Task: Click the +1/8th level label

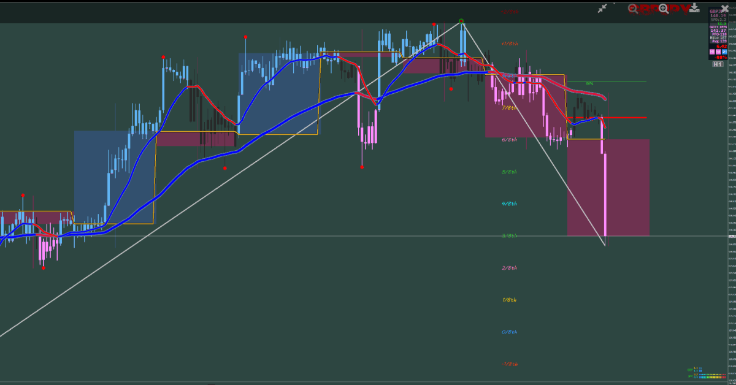Action: [510, 44]
